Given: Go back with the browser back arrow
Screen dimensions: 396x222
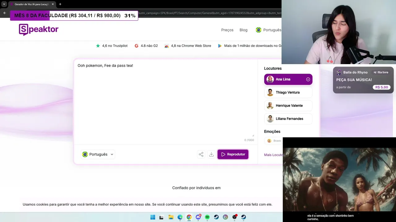Looking at the screenshot, I should pos(5,13).
